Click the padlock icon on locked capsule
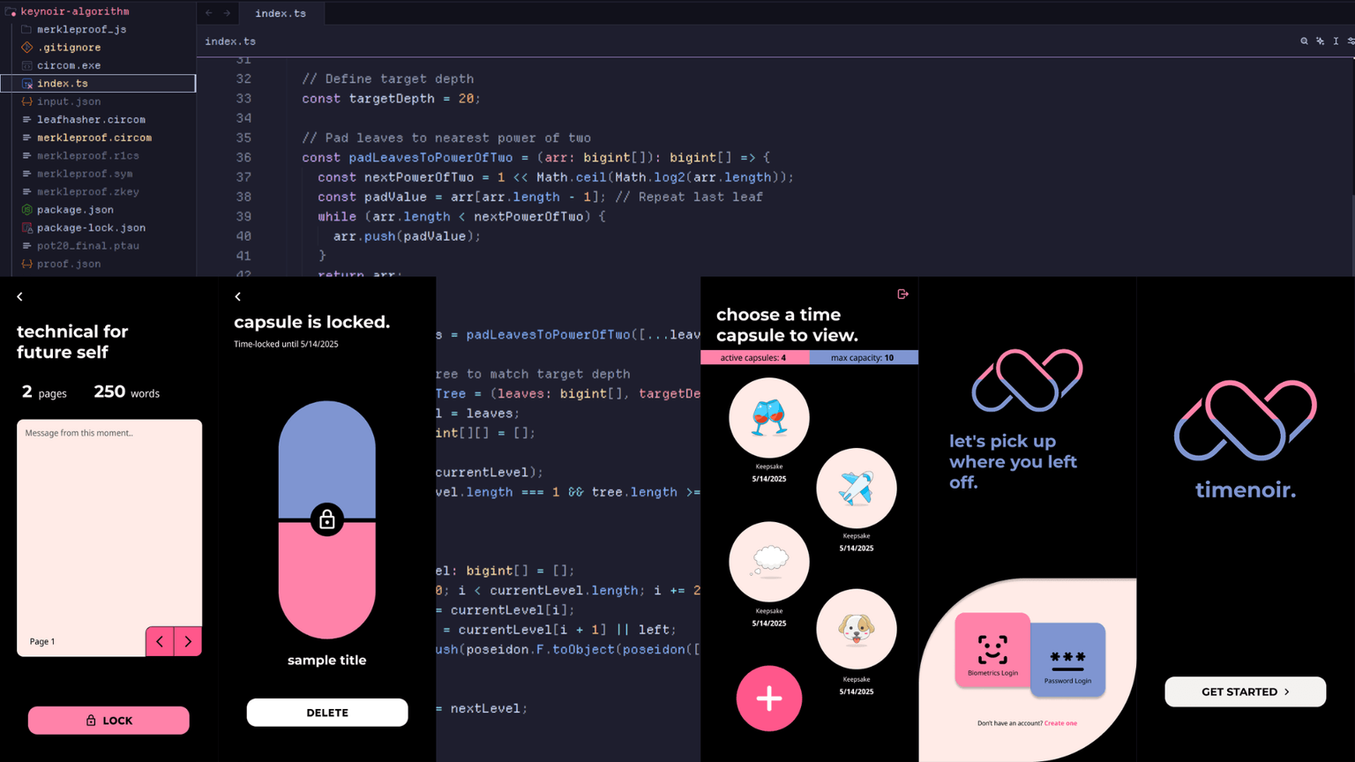The height and width of the screenshot is (762, 1355). coord(327,519)
